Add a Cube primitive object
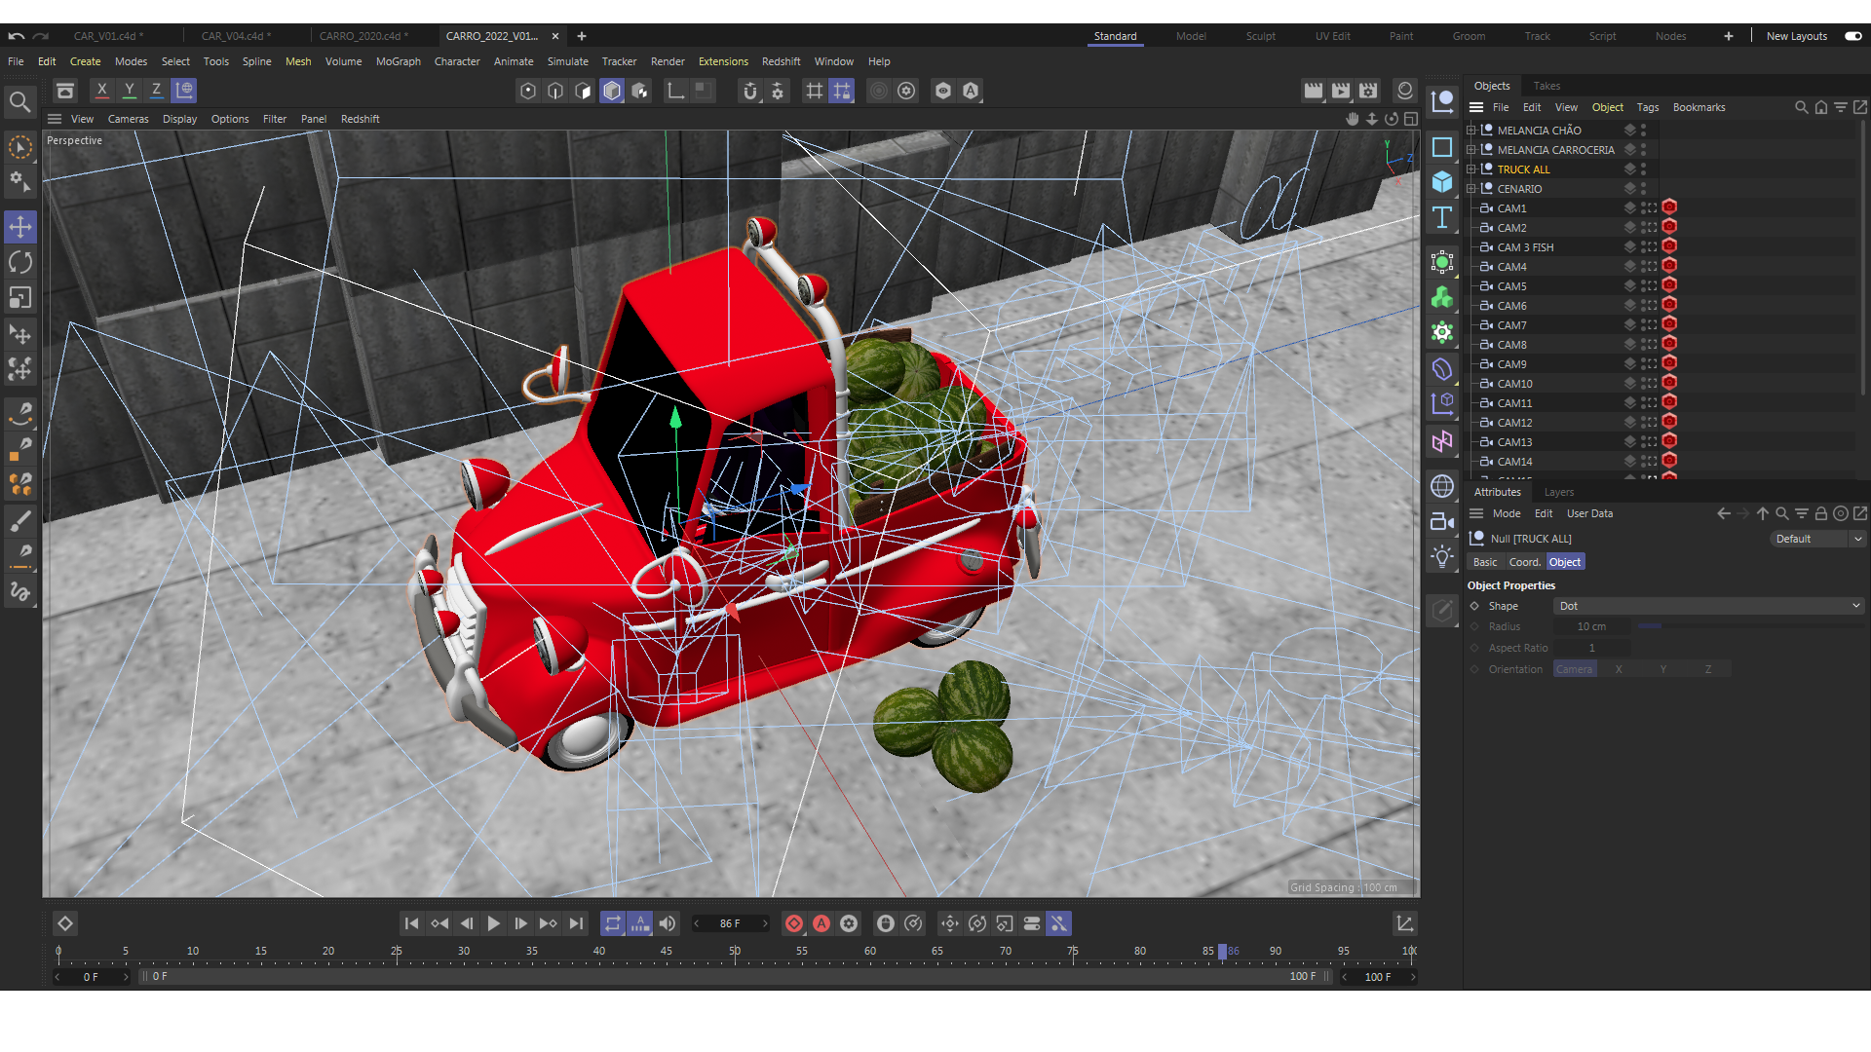 tap(1442, 182)
